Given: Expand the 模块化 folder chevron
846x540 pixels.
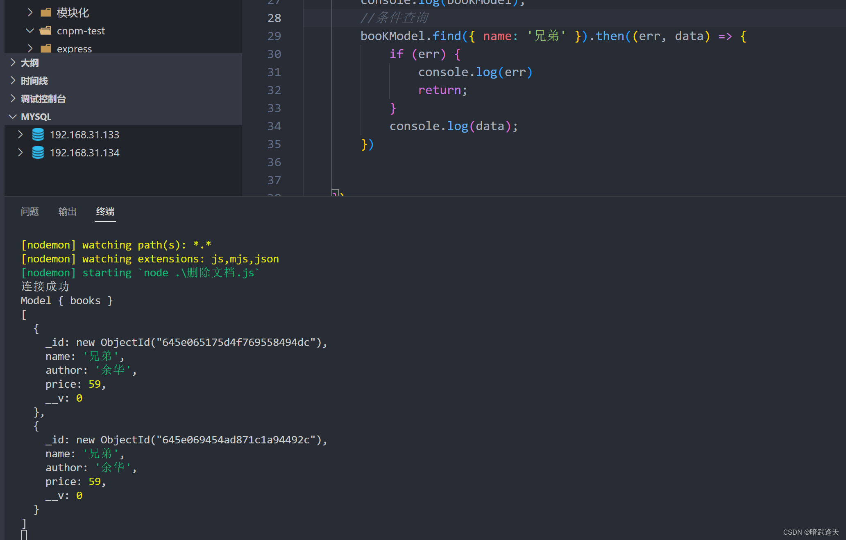Looking at the screenshot, I should pyautogui.click(x=30, y=13).
